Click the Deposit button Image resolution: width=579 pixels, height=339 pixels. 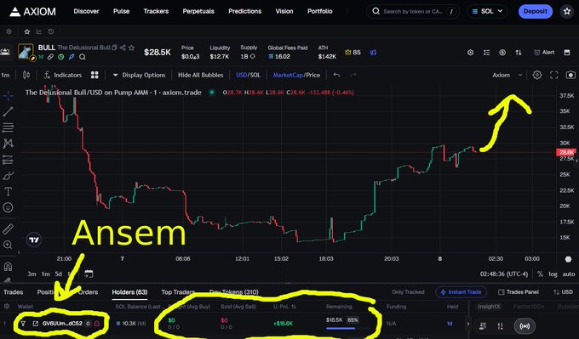(x=535, y=11)
